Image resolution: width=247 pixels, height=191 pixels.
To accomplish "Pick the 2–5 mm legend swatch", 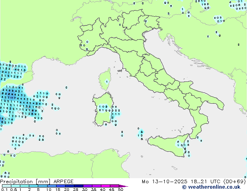I will point(34,186).
